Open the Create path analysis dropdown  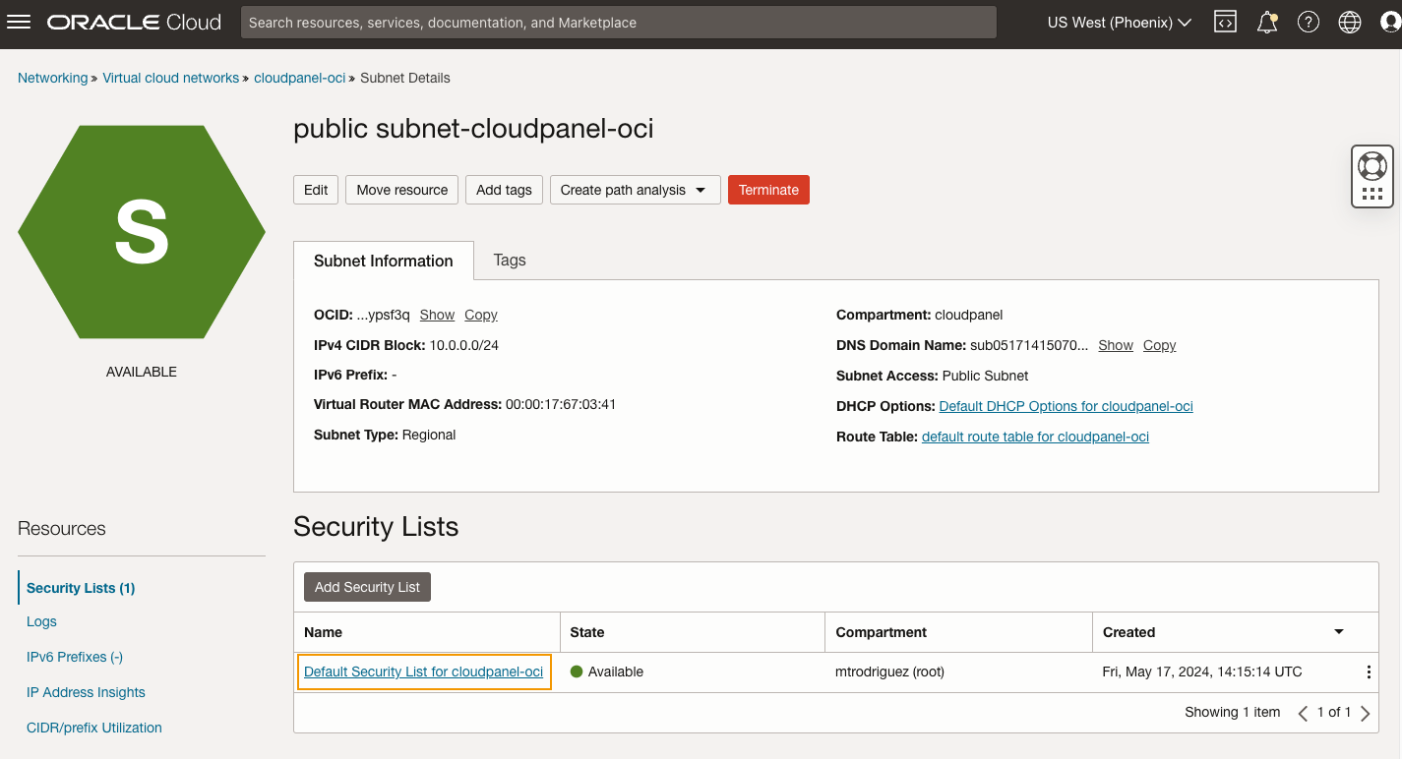point(635,190)
